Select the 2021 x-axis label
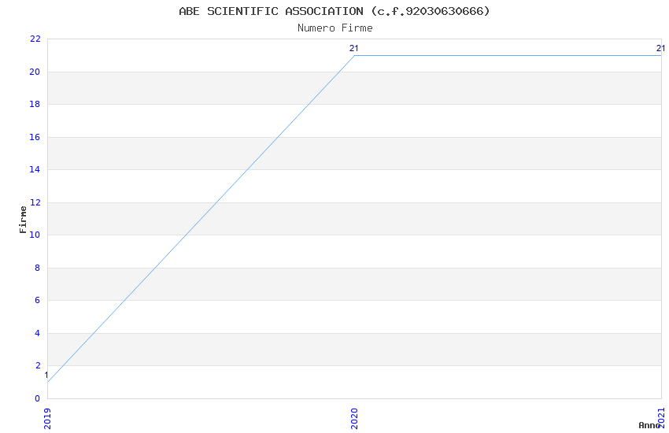669x433 pixels. point(661,417)
